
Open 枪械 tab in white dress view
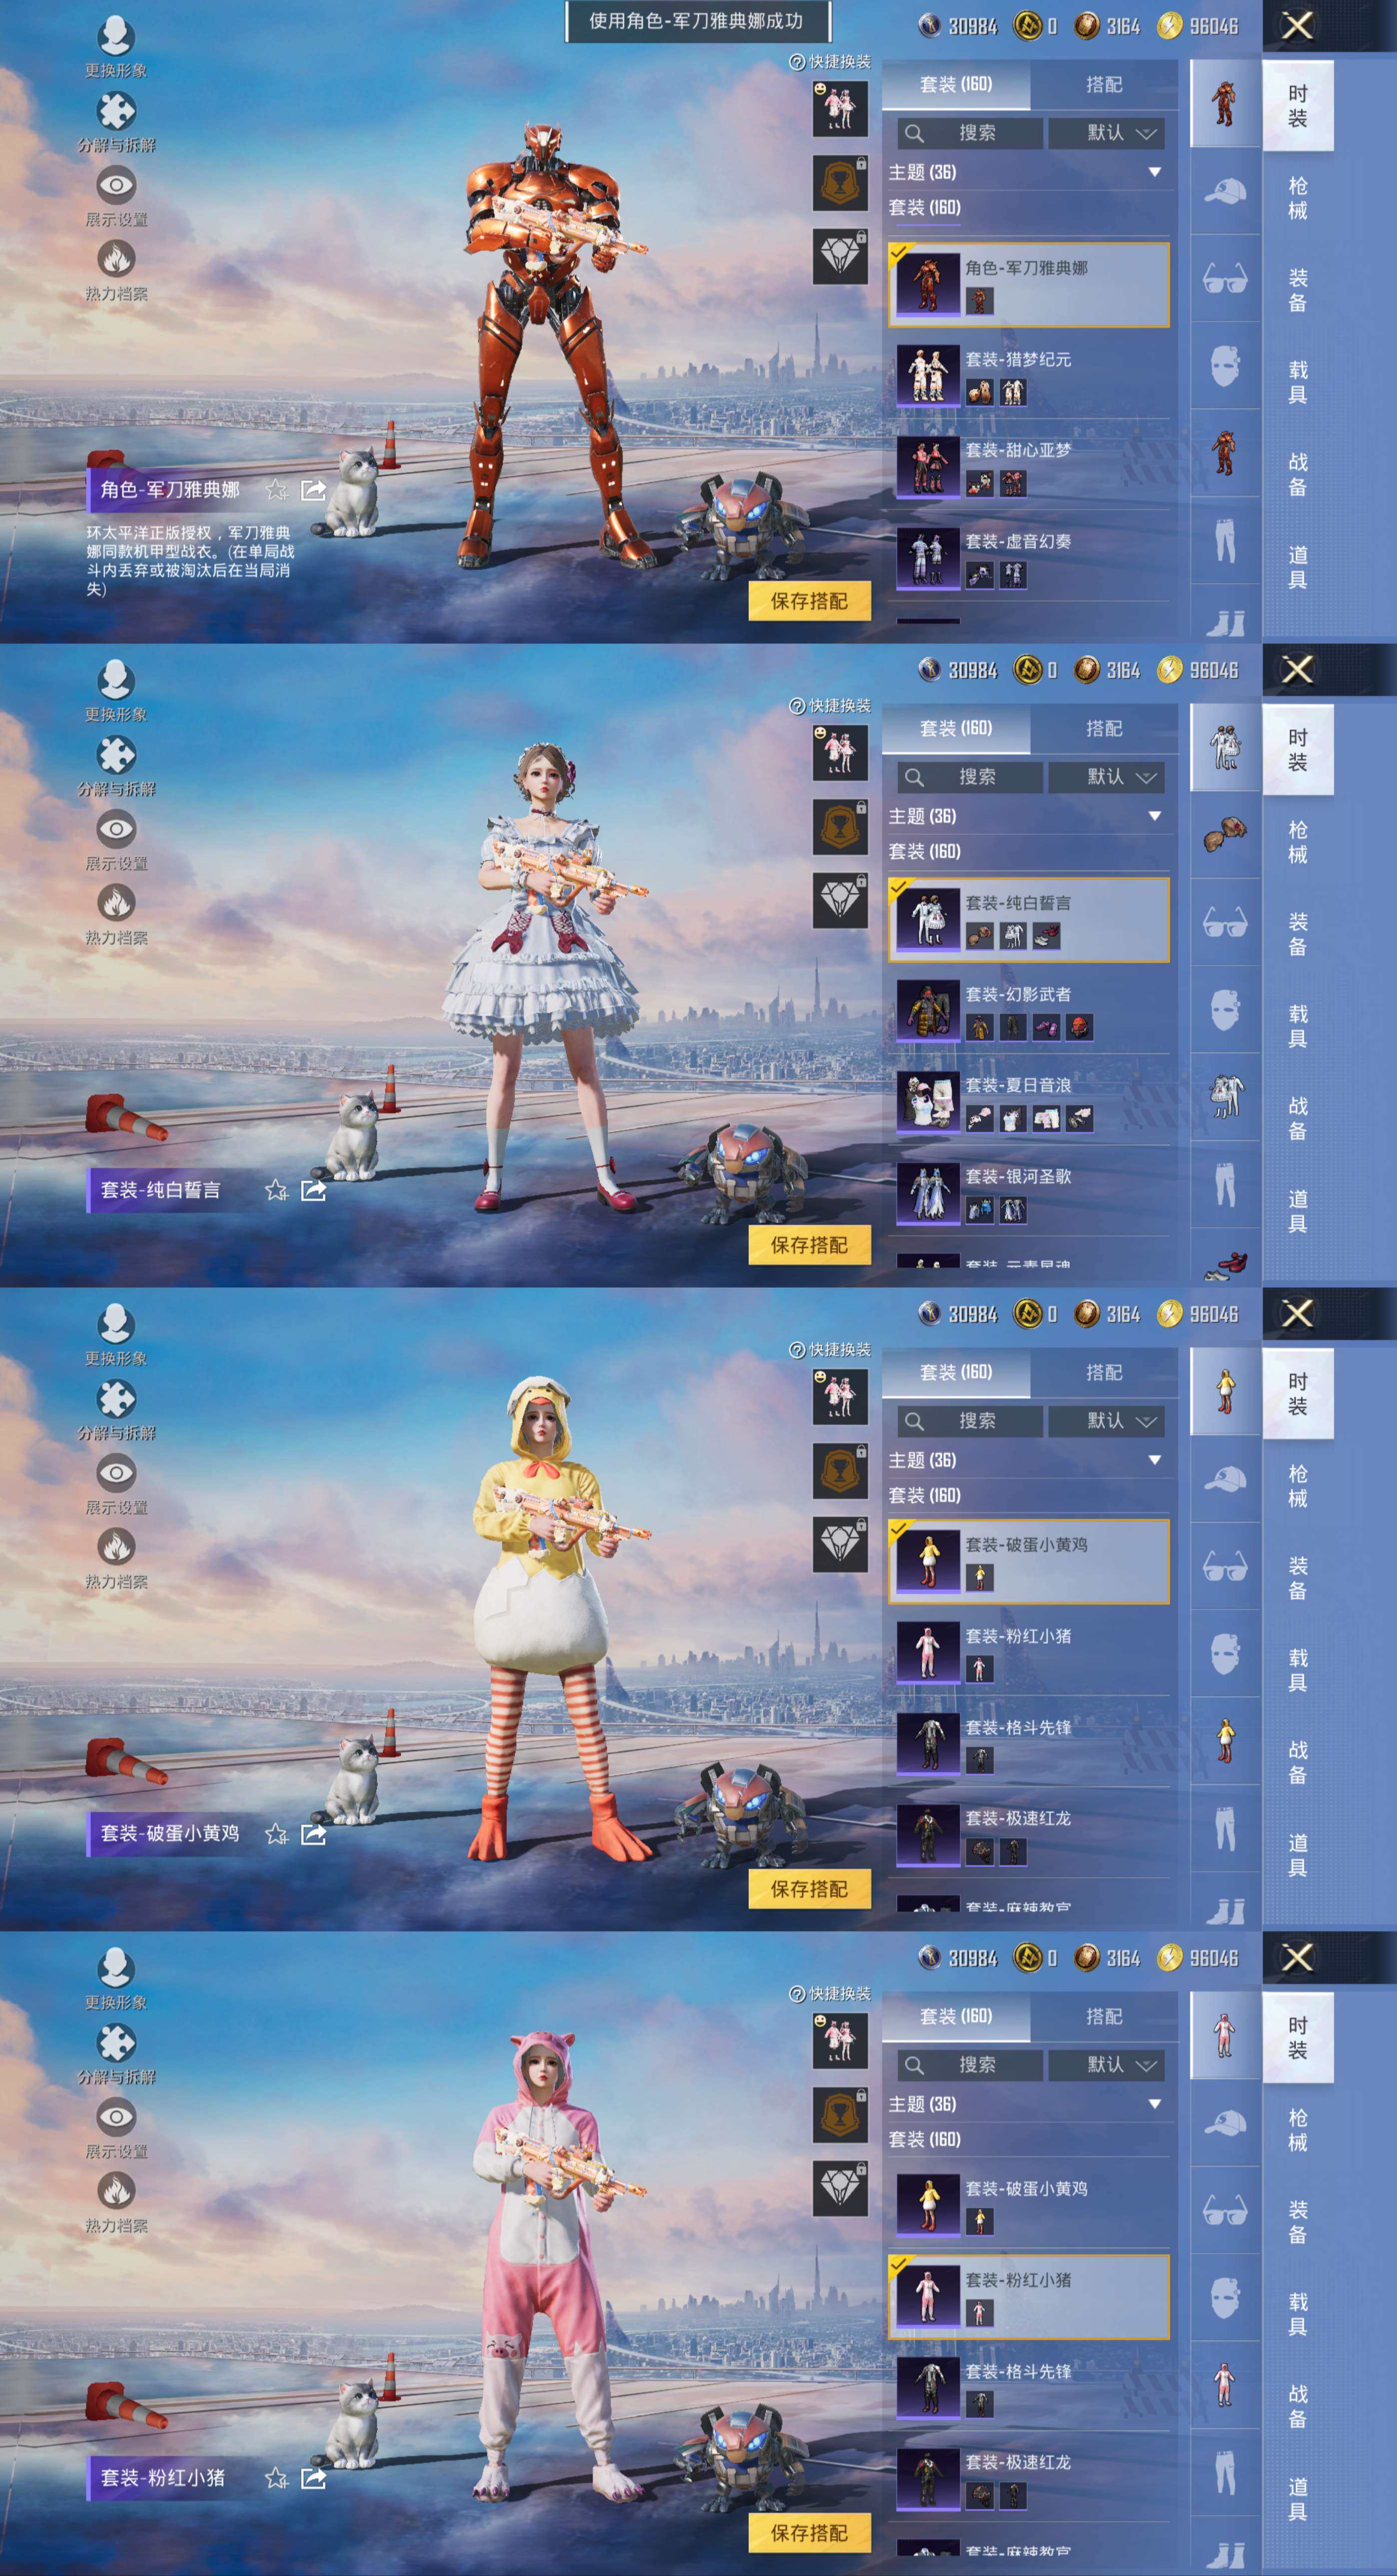[1297, 842]
